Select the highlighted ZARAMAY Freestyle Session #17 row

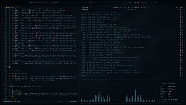(100, 63)
